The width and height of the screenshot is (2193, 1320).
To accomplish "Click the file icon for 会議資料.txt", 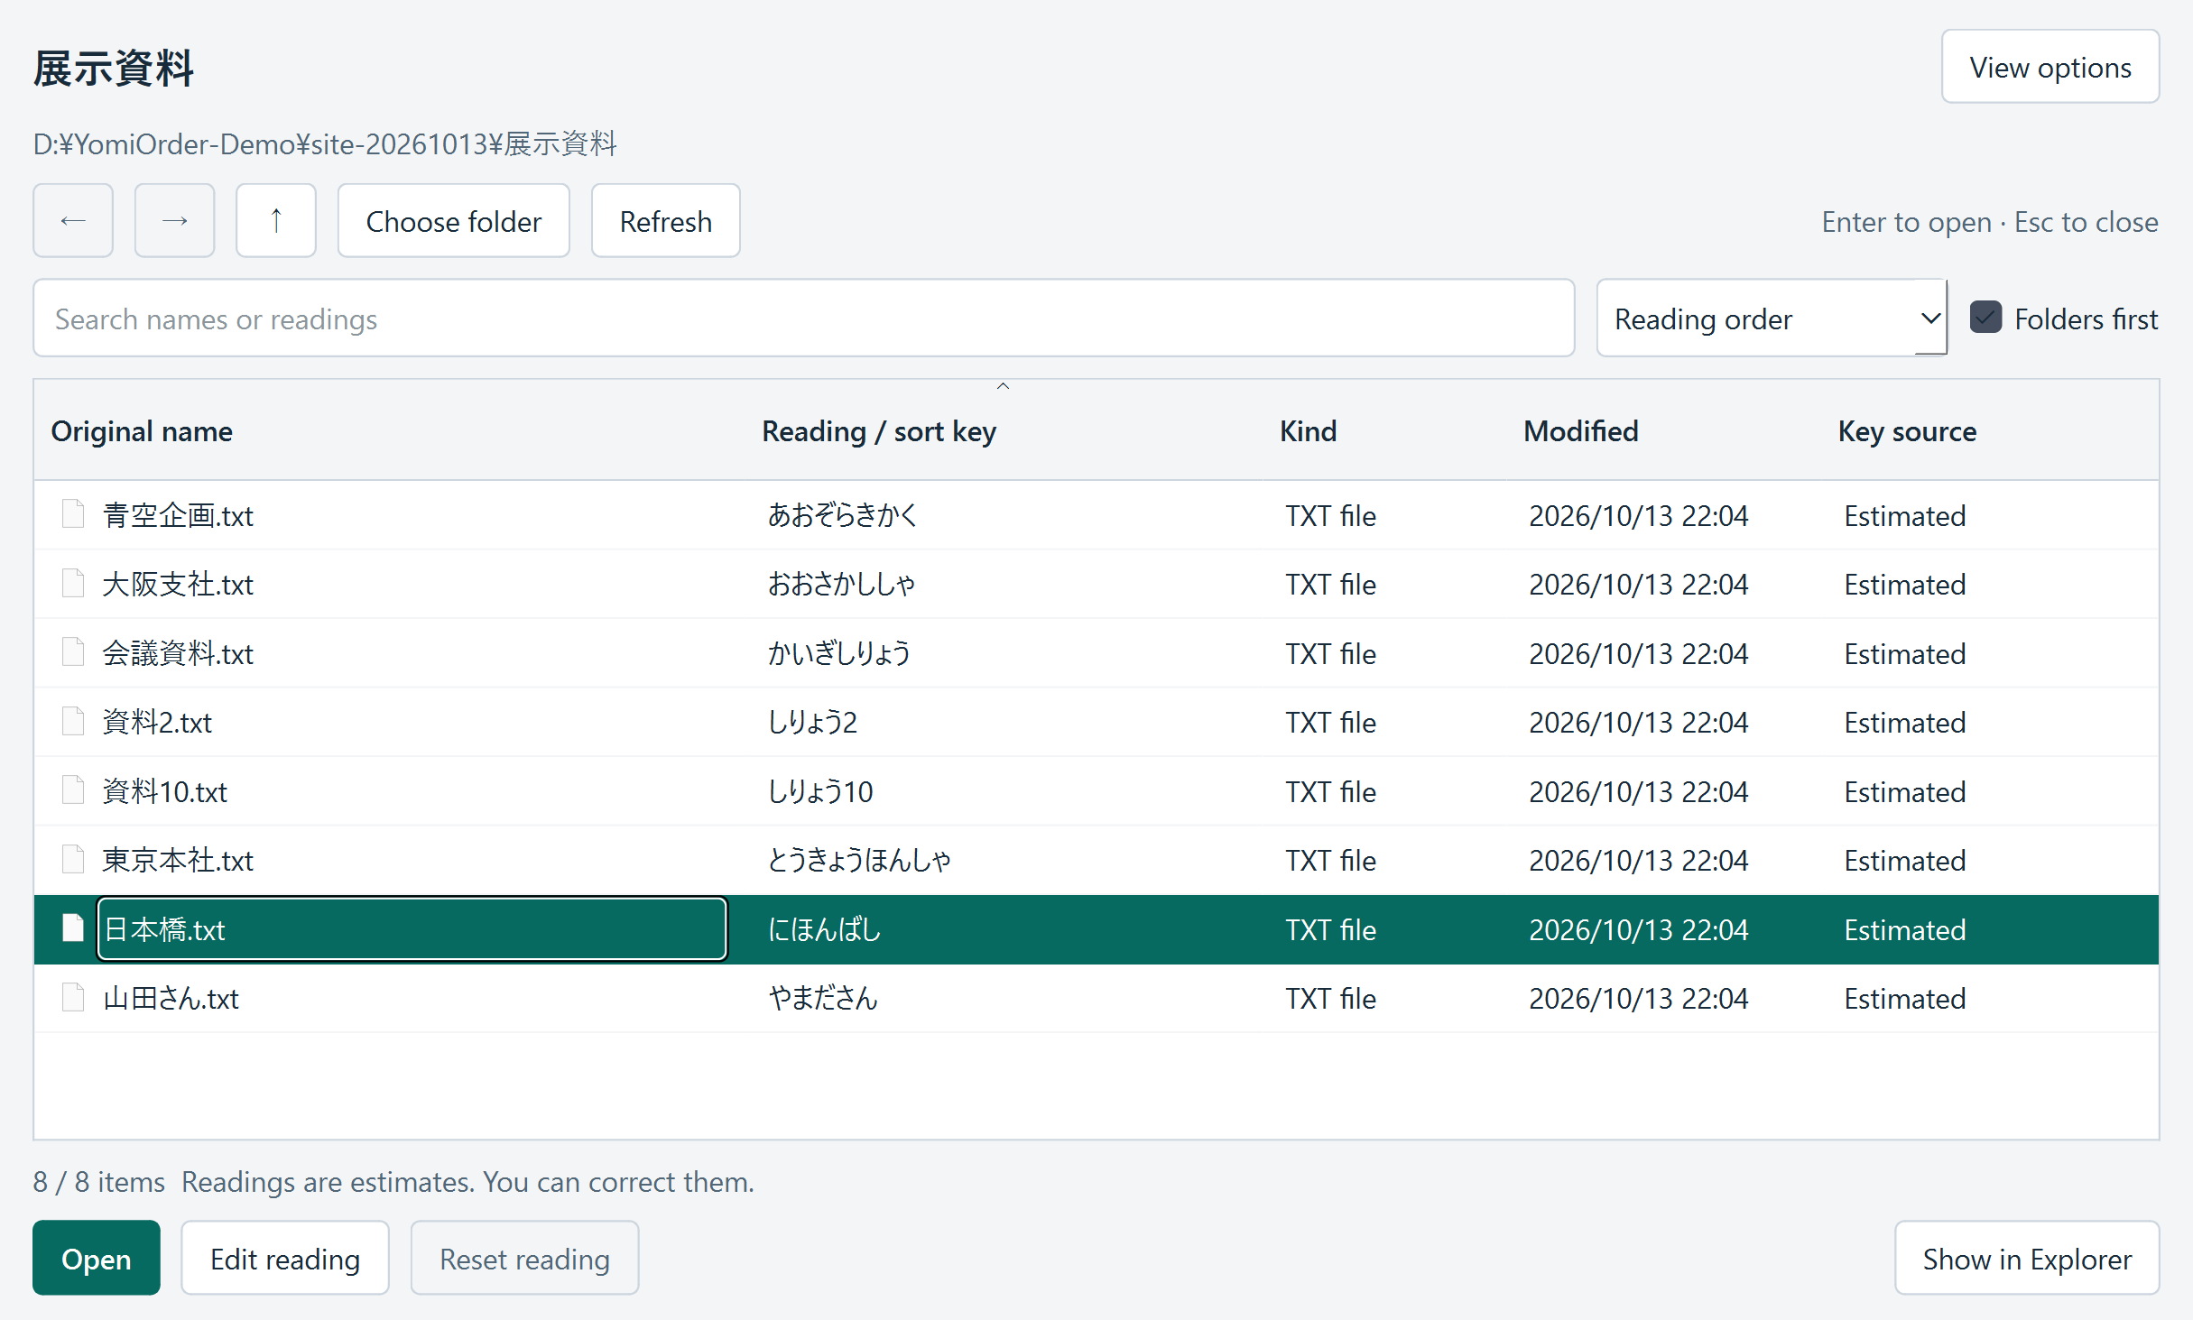I will 73,652.
